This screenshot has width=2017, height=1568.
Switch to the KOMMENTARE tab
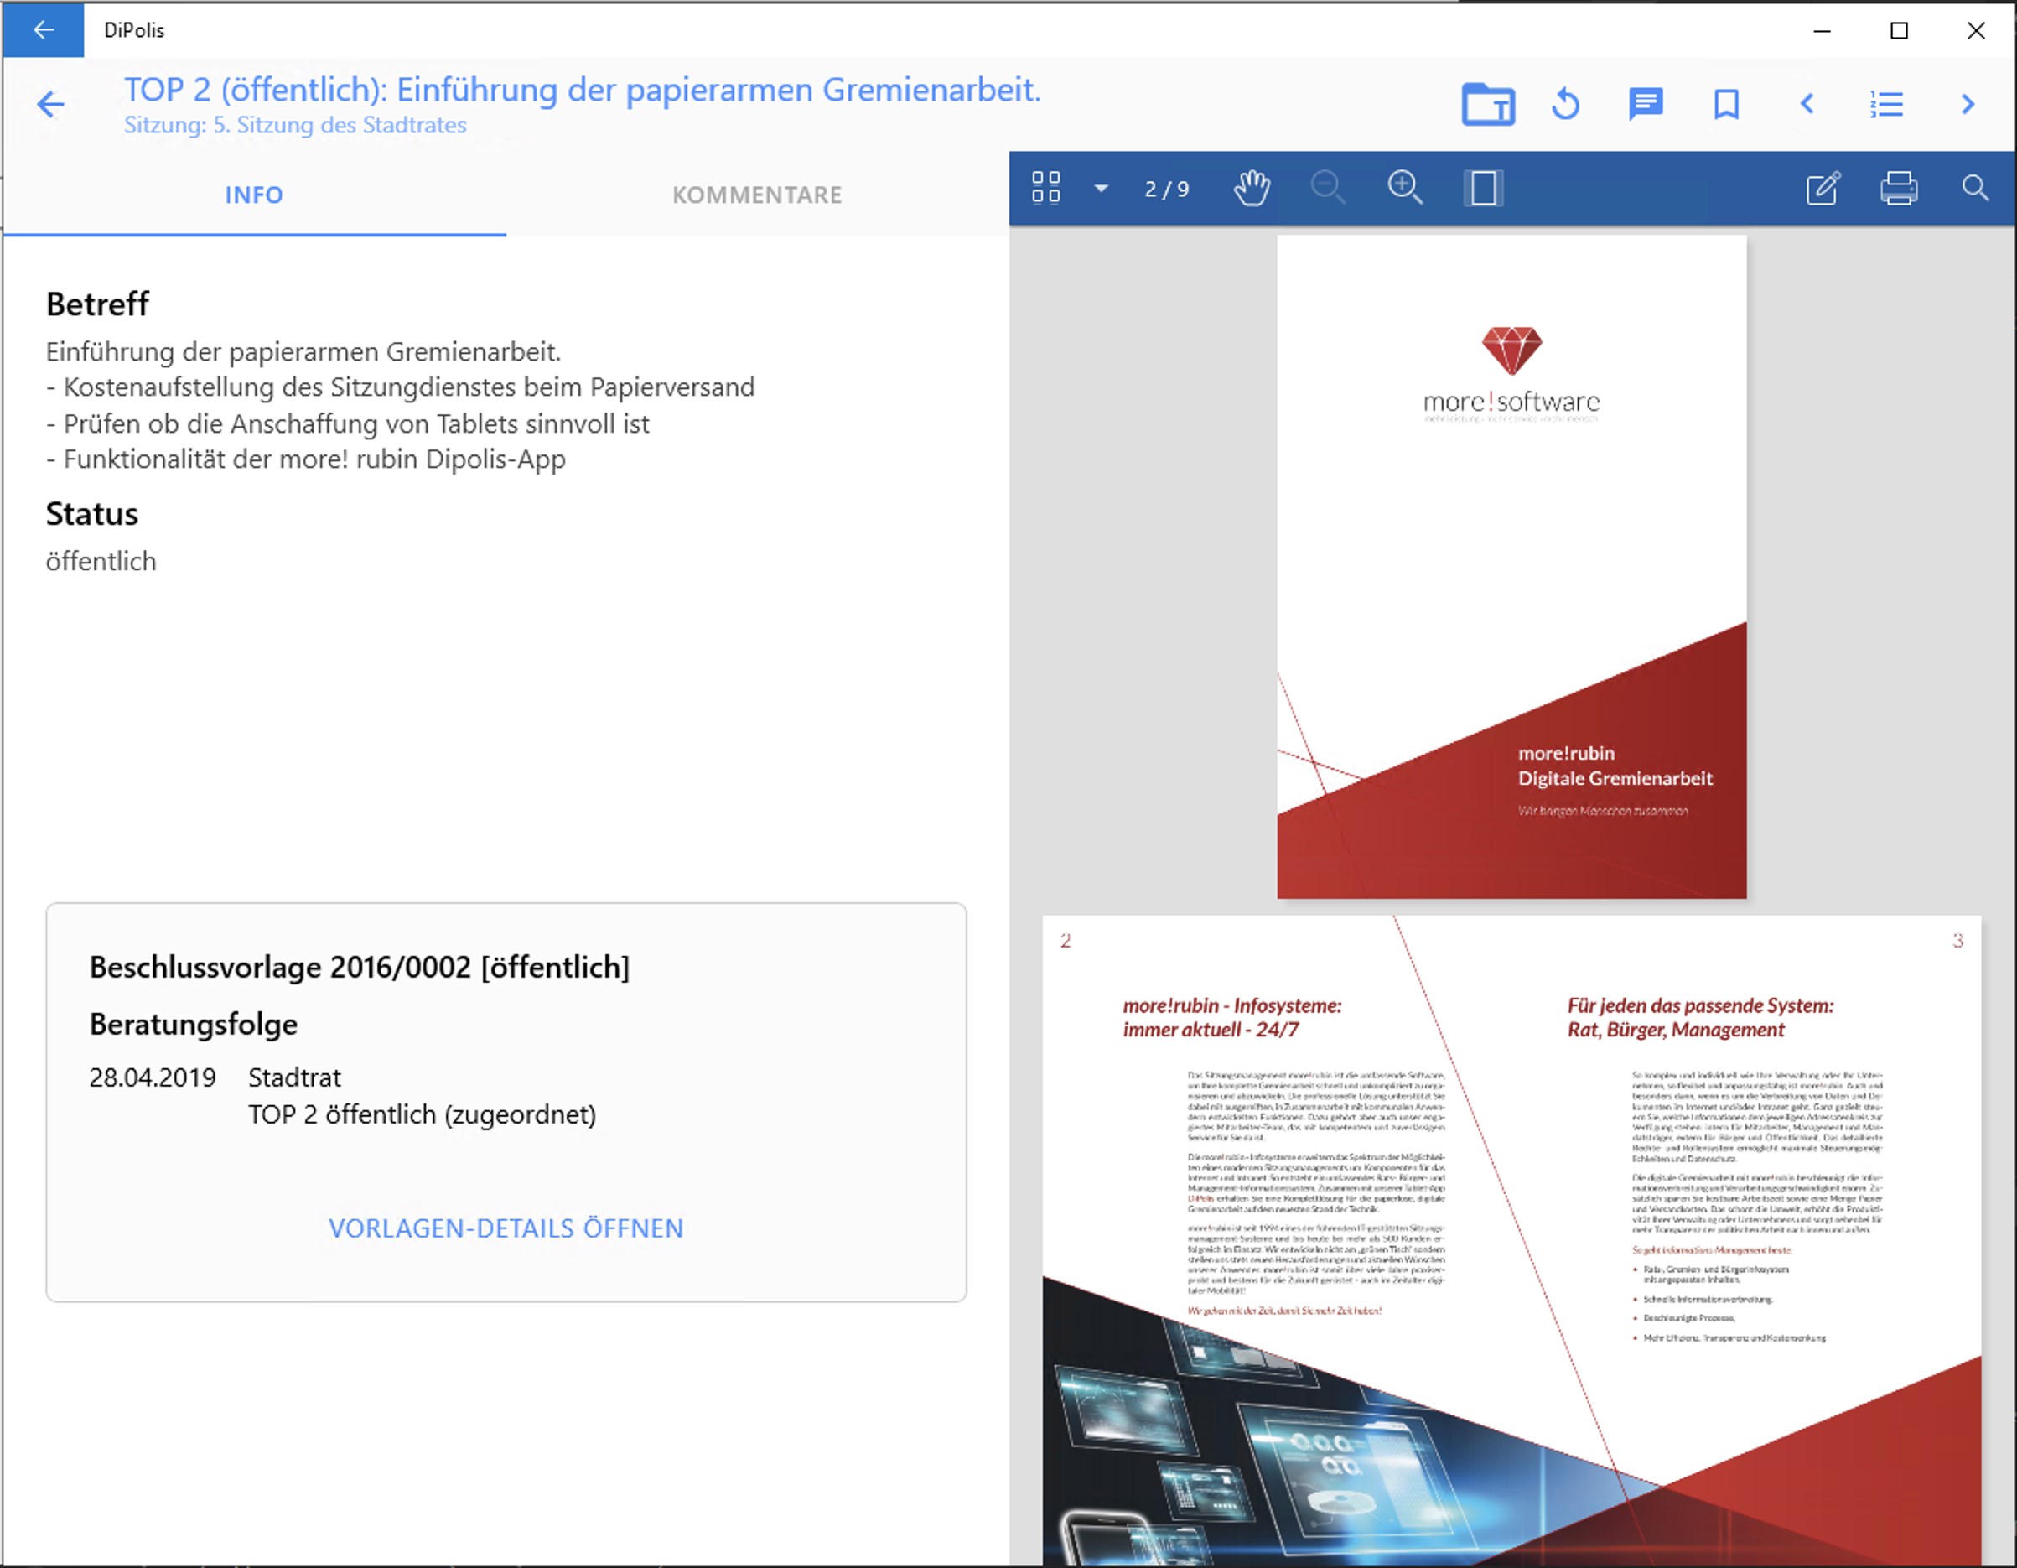click(x=756, y=195)
